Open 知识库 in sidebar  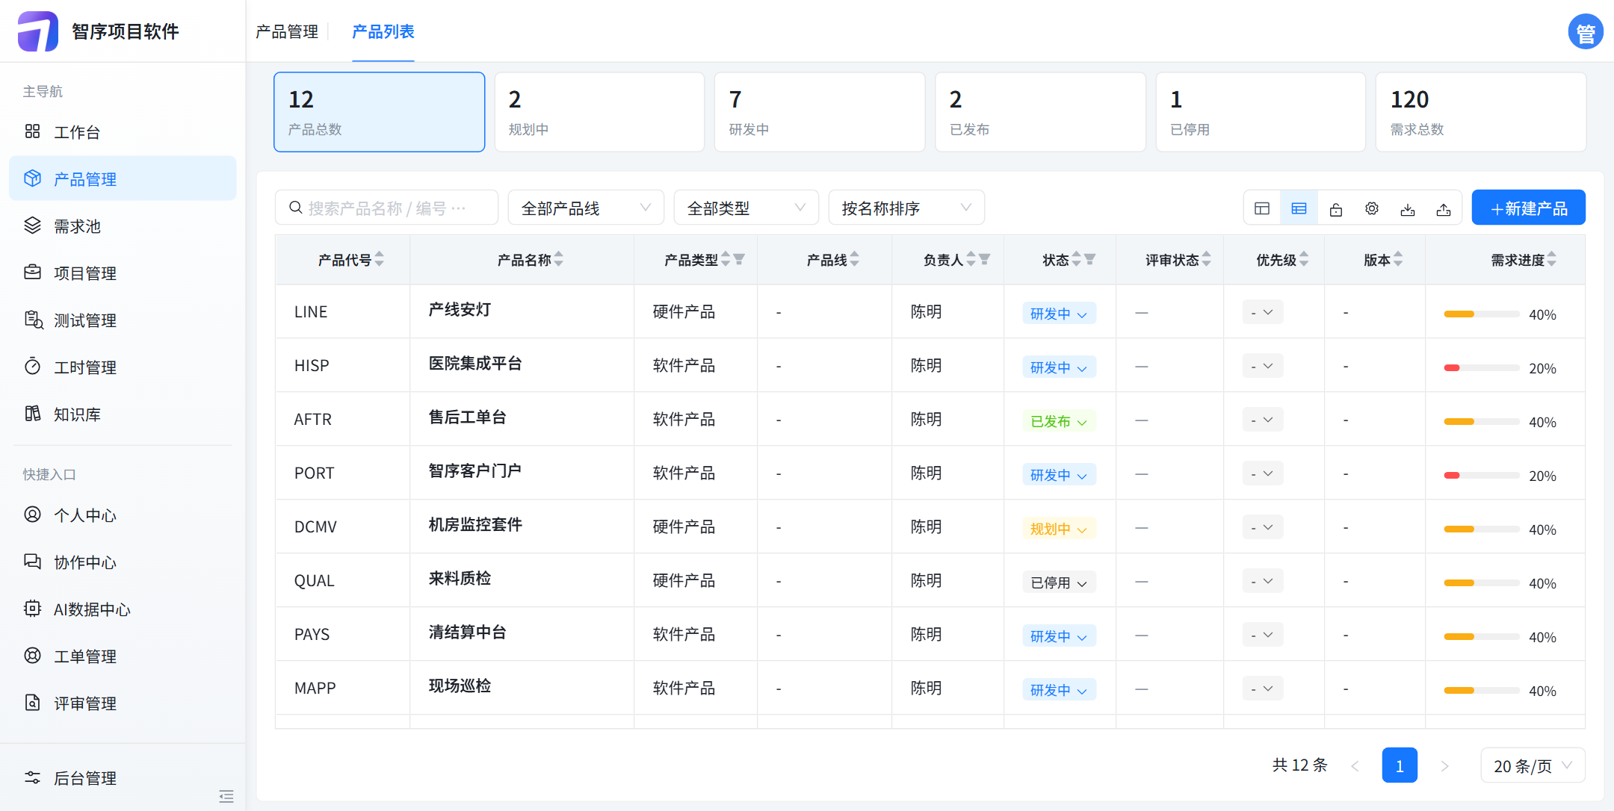point(123,414)
